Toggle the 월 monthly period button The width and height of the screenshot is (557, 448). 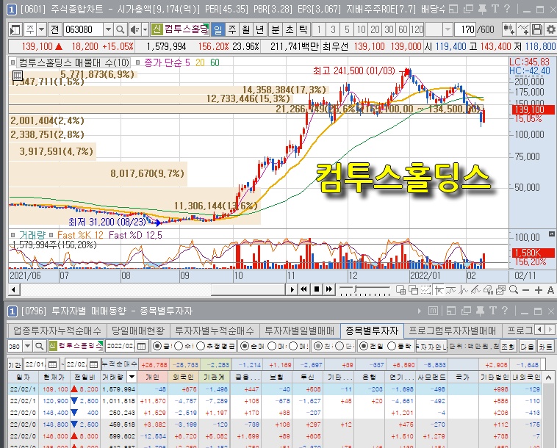[246, 29]
